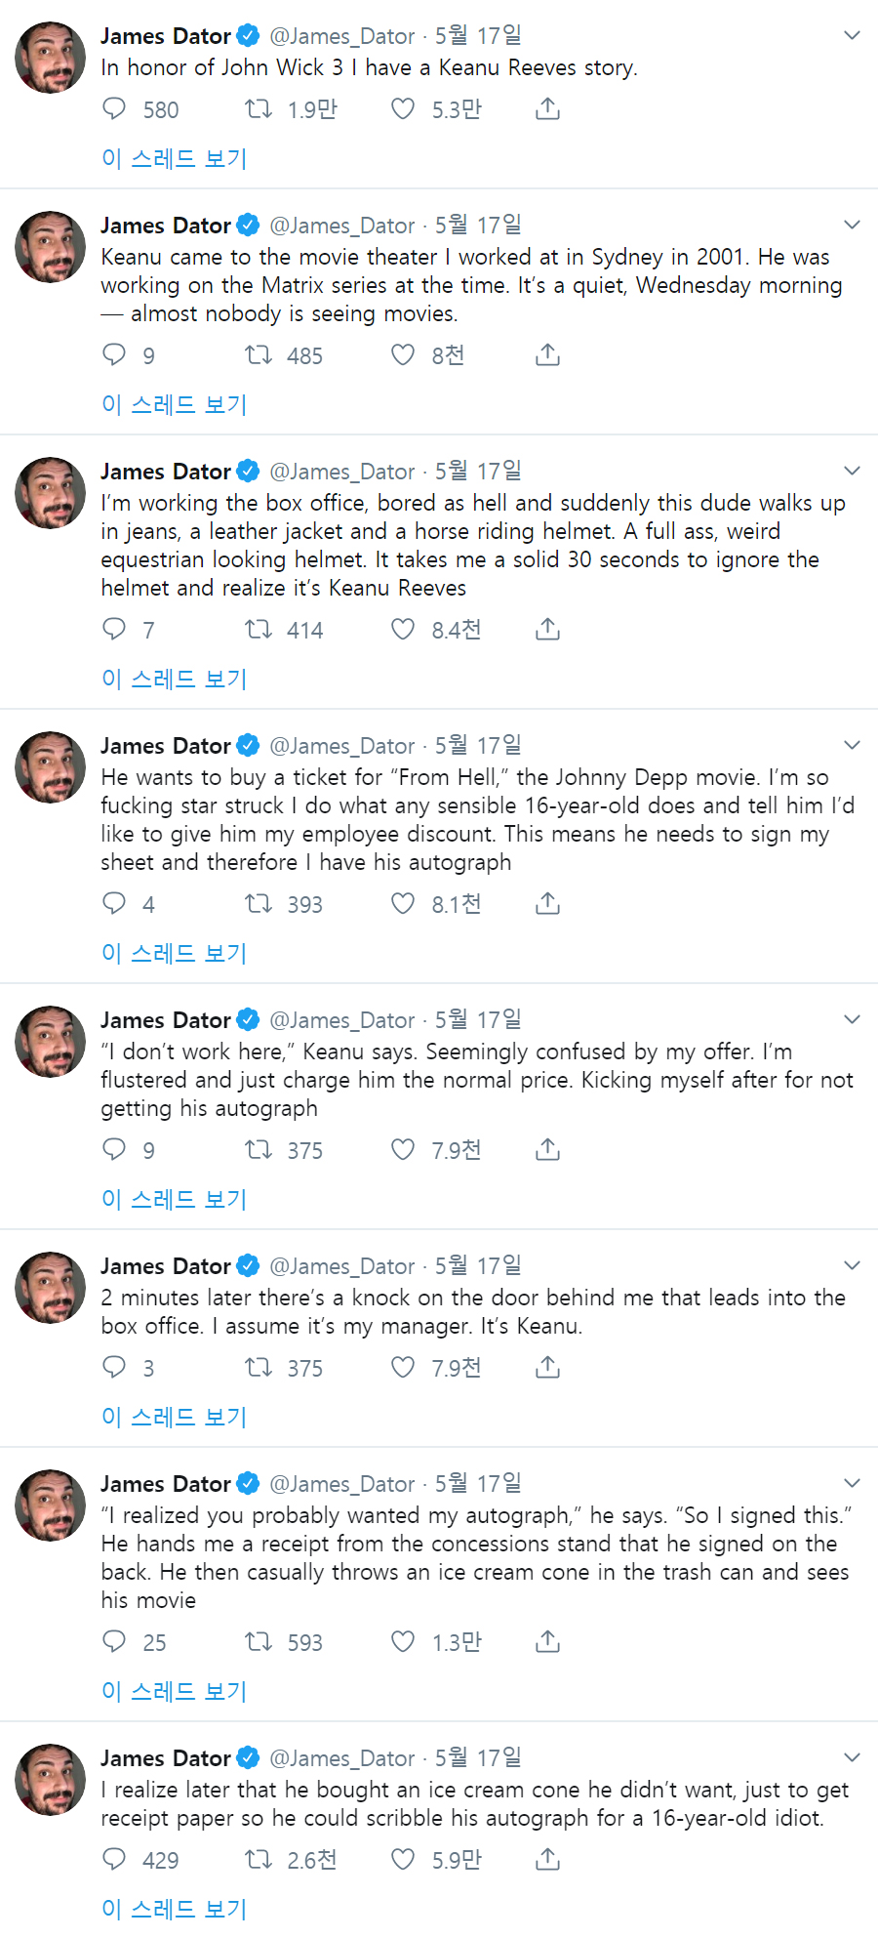Like the tweet about the Sydney movie theater
This screenshot has height=1938, width=878.
point(403,354)
